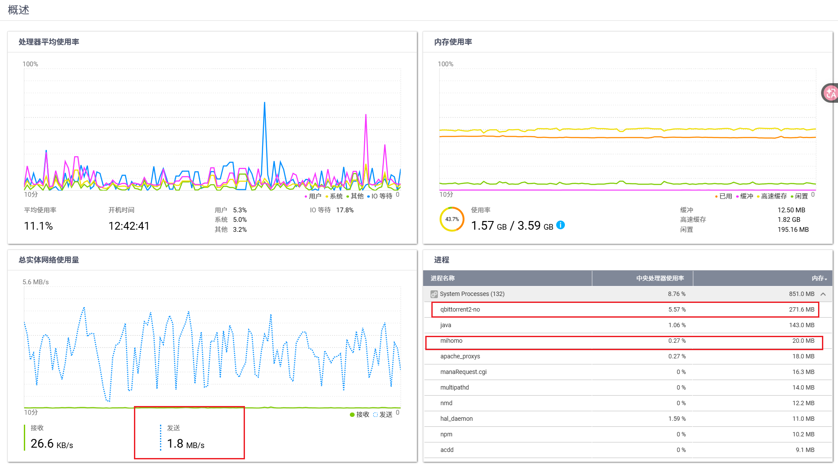Click the blue IO wait spike on CPU chart

coord(264,104)
